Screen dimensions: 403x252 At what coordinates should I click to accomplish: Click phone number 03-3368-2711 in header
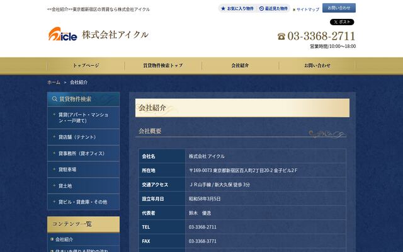321,36
